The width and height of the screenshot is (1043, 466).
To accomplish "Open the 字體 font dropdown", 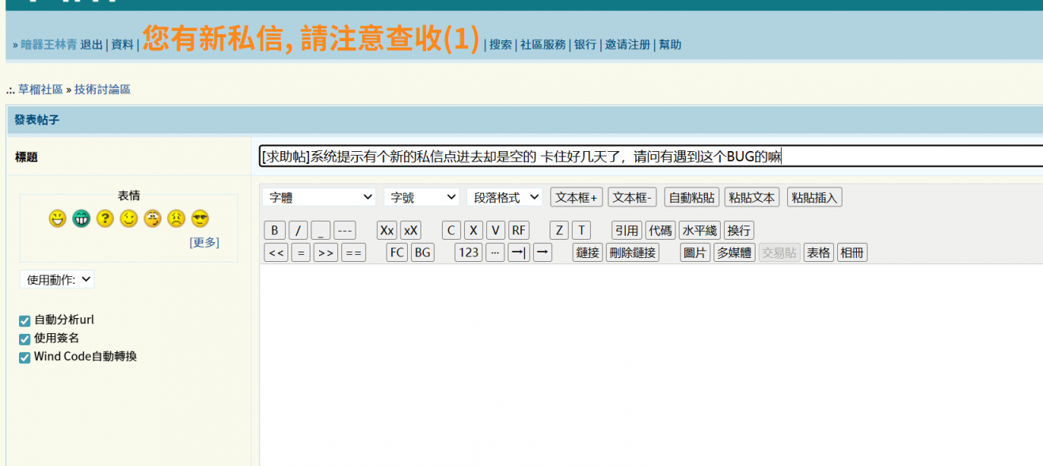I will coord(319,197).
